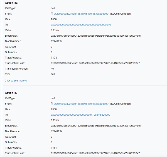Open the To address ending in 0010
The height and width of the screenshot is (157, 167).
coord(81,25)
